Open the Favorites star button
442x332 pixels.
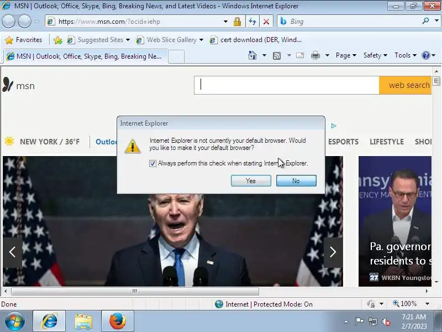(23, 40)
